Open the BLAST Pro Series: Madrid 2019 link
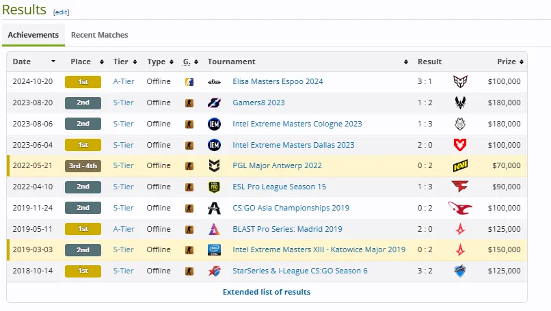Screen dimensions: 551x311 (x=287, y=229)
